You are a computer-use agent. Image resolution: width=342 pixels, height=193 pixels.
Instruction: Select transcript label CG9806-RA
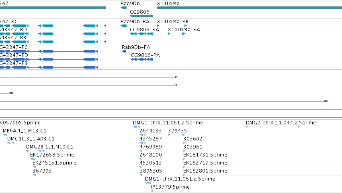[144, 30]
